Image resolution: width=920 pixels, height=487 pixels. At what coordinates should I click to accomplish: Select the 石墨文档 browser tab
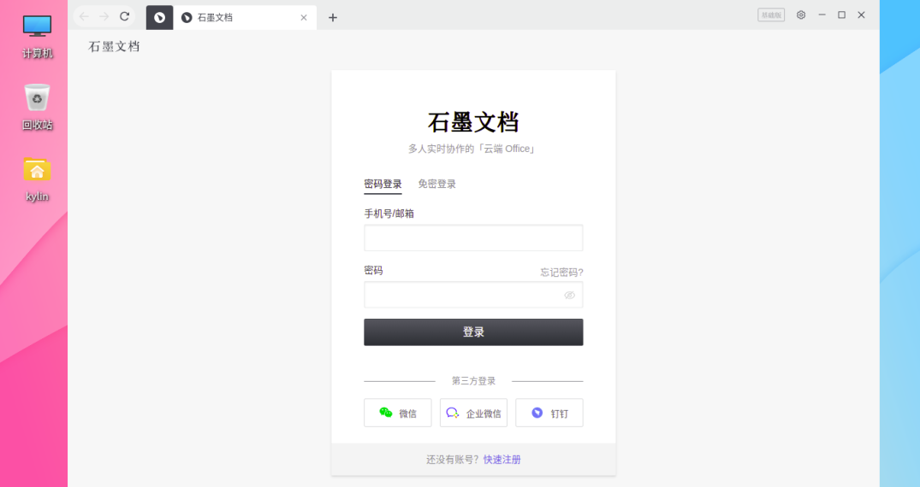tap(245, 18)
